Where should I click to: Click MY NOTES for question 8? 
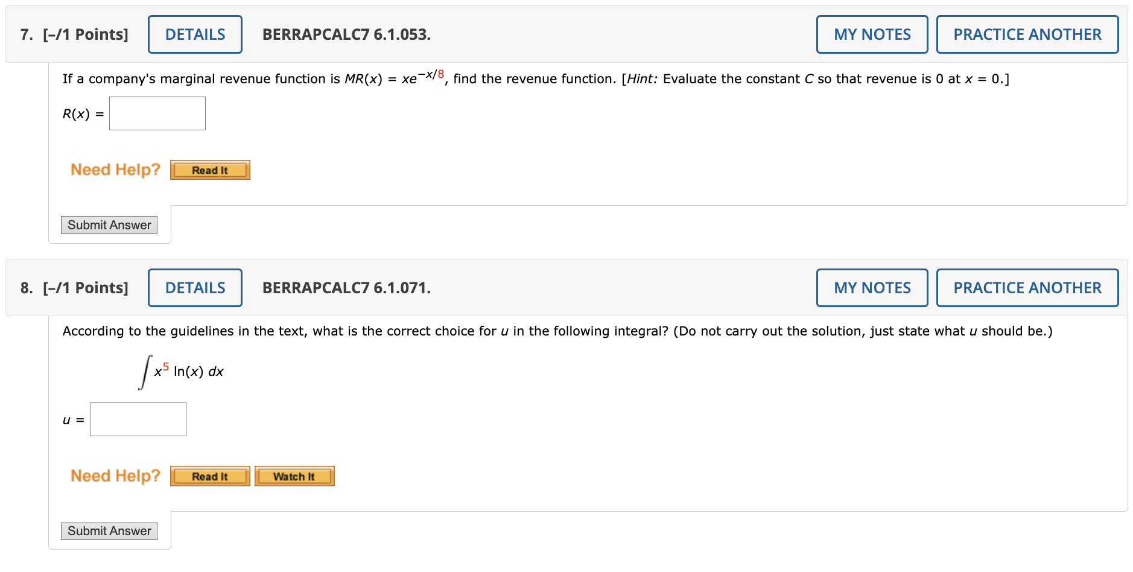871,288
